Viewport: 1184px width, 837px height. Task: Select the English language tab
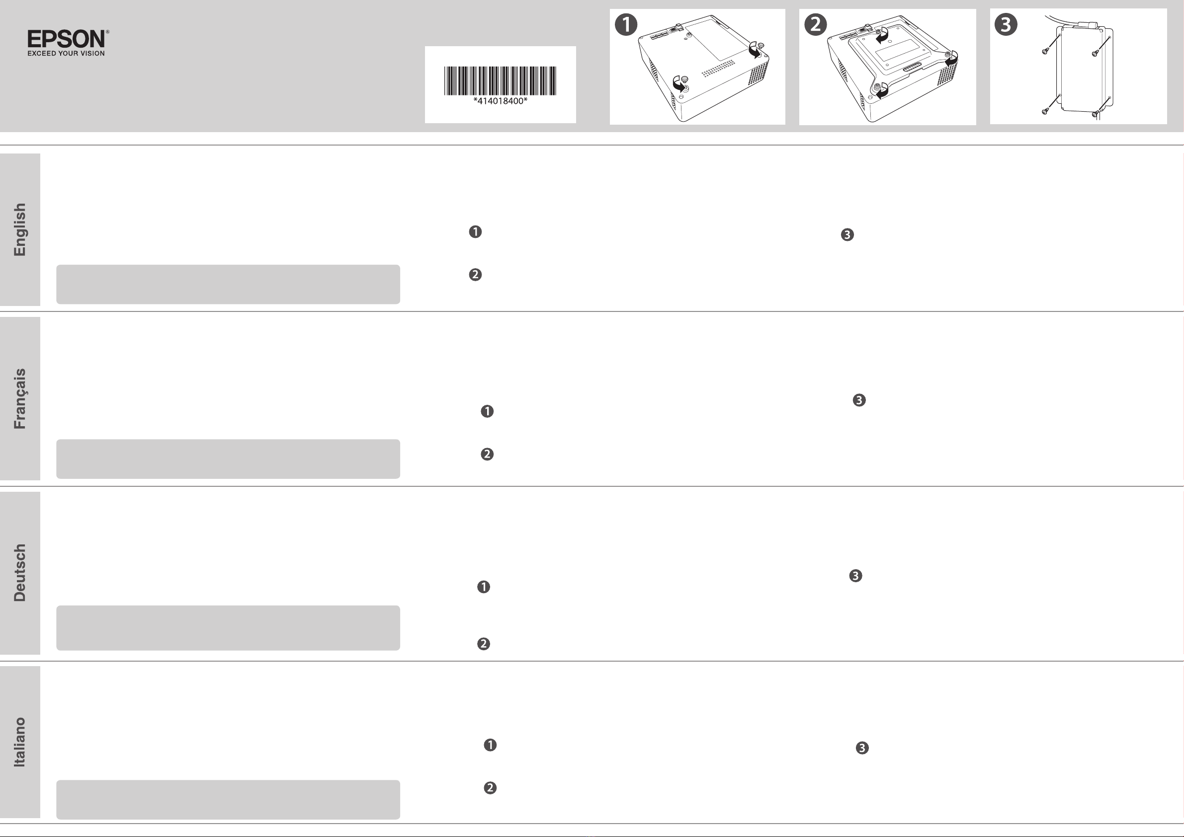click(x=20, y=229)
